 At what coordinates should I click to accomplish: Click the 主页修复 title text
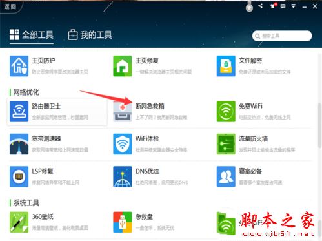[147, 61]
